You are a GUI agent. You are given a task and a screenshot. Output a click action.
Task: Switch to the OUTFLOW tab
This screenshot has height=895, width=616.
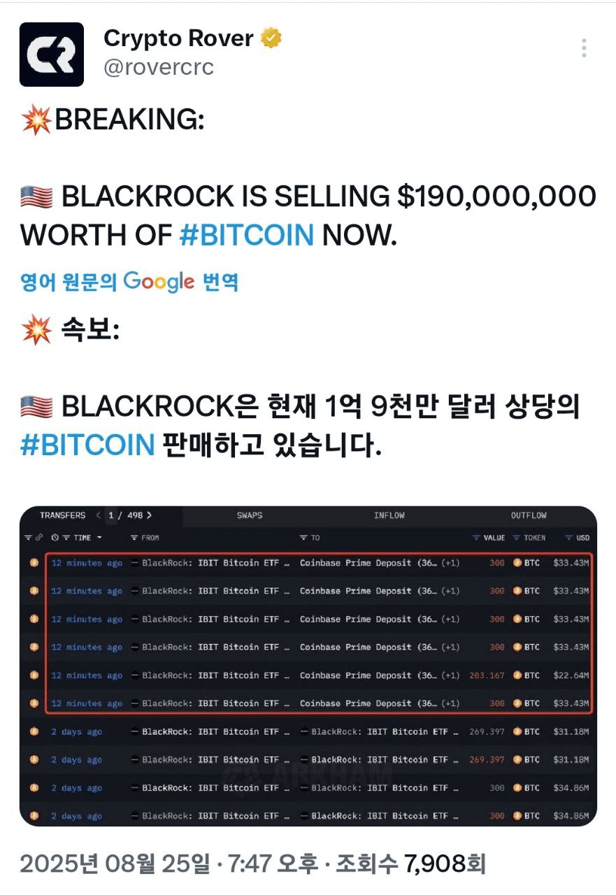[529, 515]
